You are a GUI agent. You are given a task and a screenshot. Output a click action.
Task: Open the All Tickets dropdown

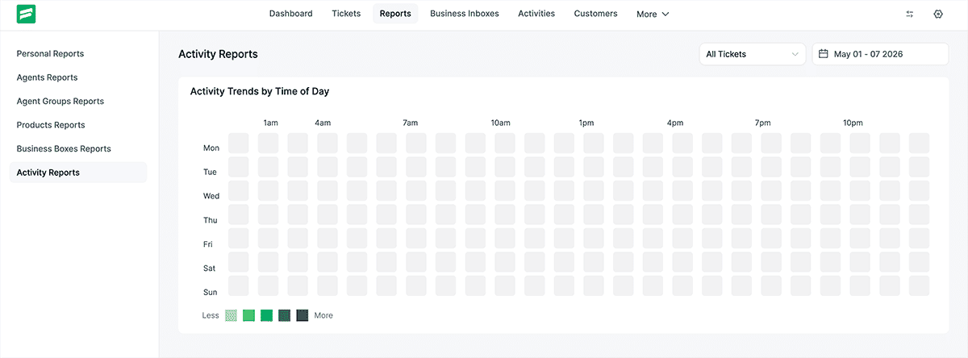[x=753, y=54]
